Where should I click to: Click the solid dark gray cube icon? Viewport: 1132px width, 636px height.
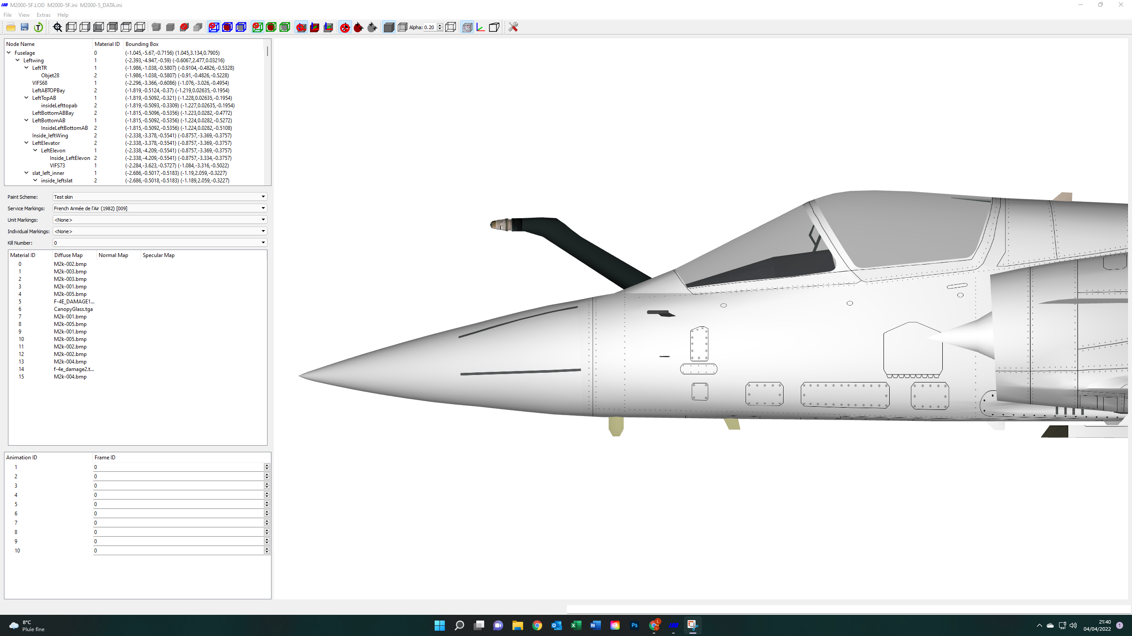pos(389,27)
